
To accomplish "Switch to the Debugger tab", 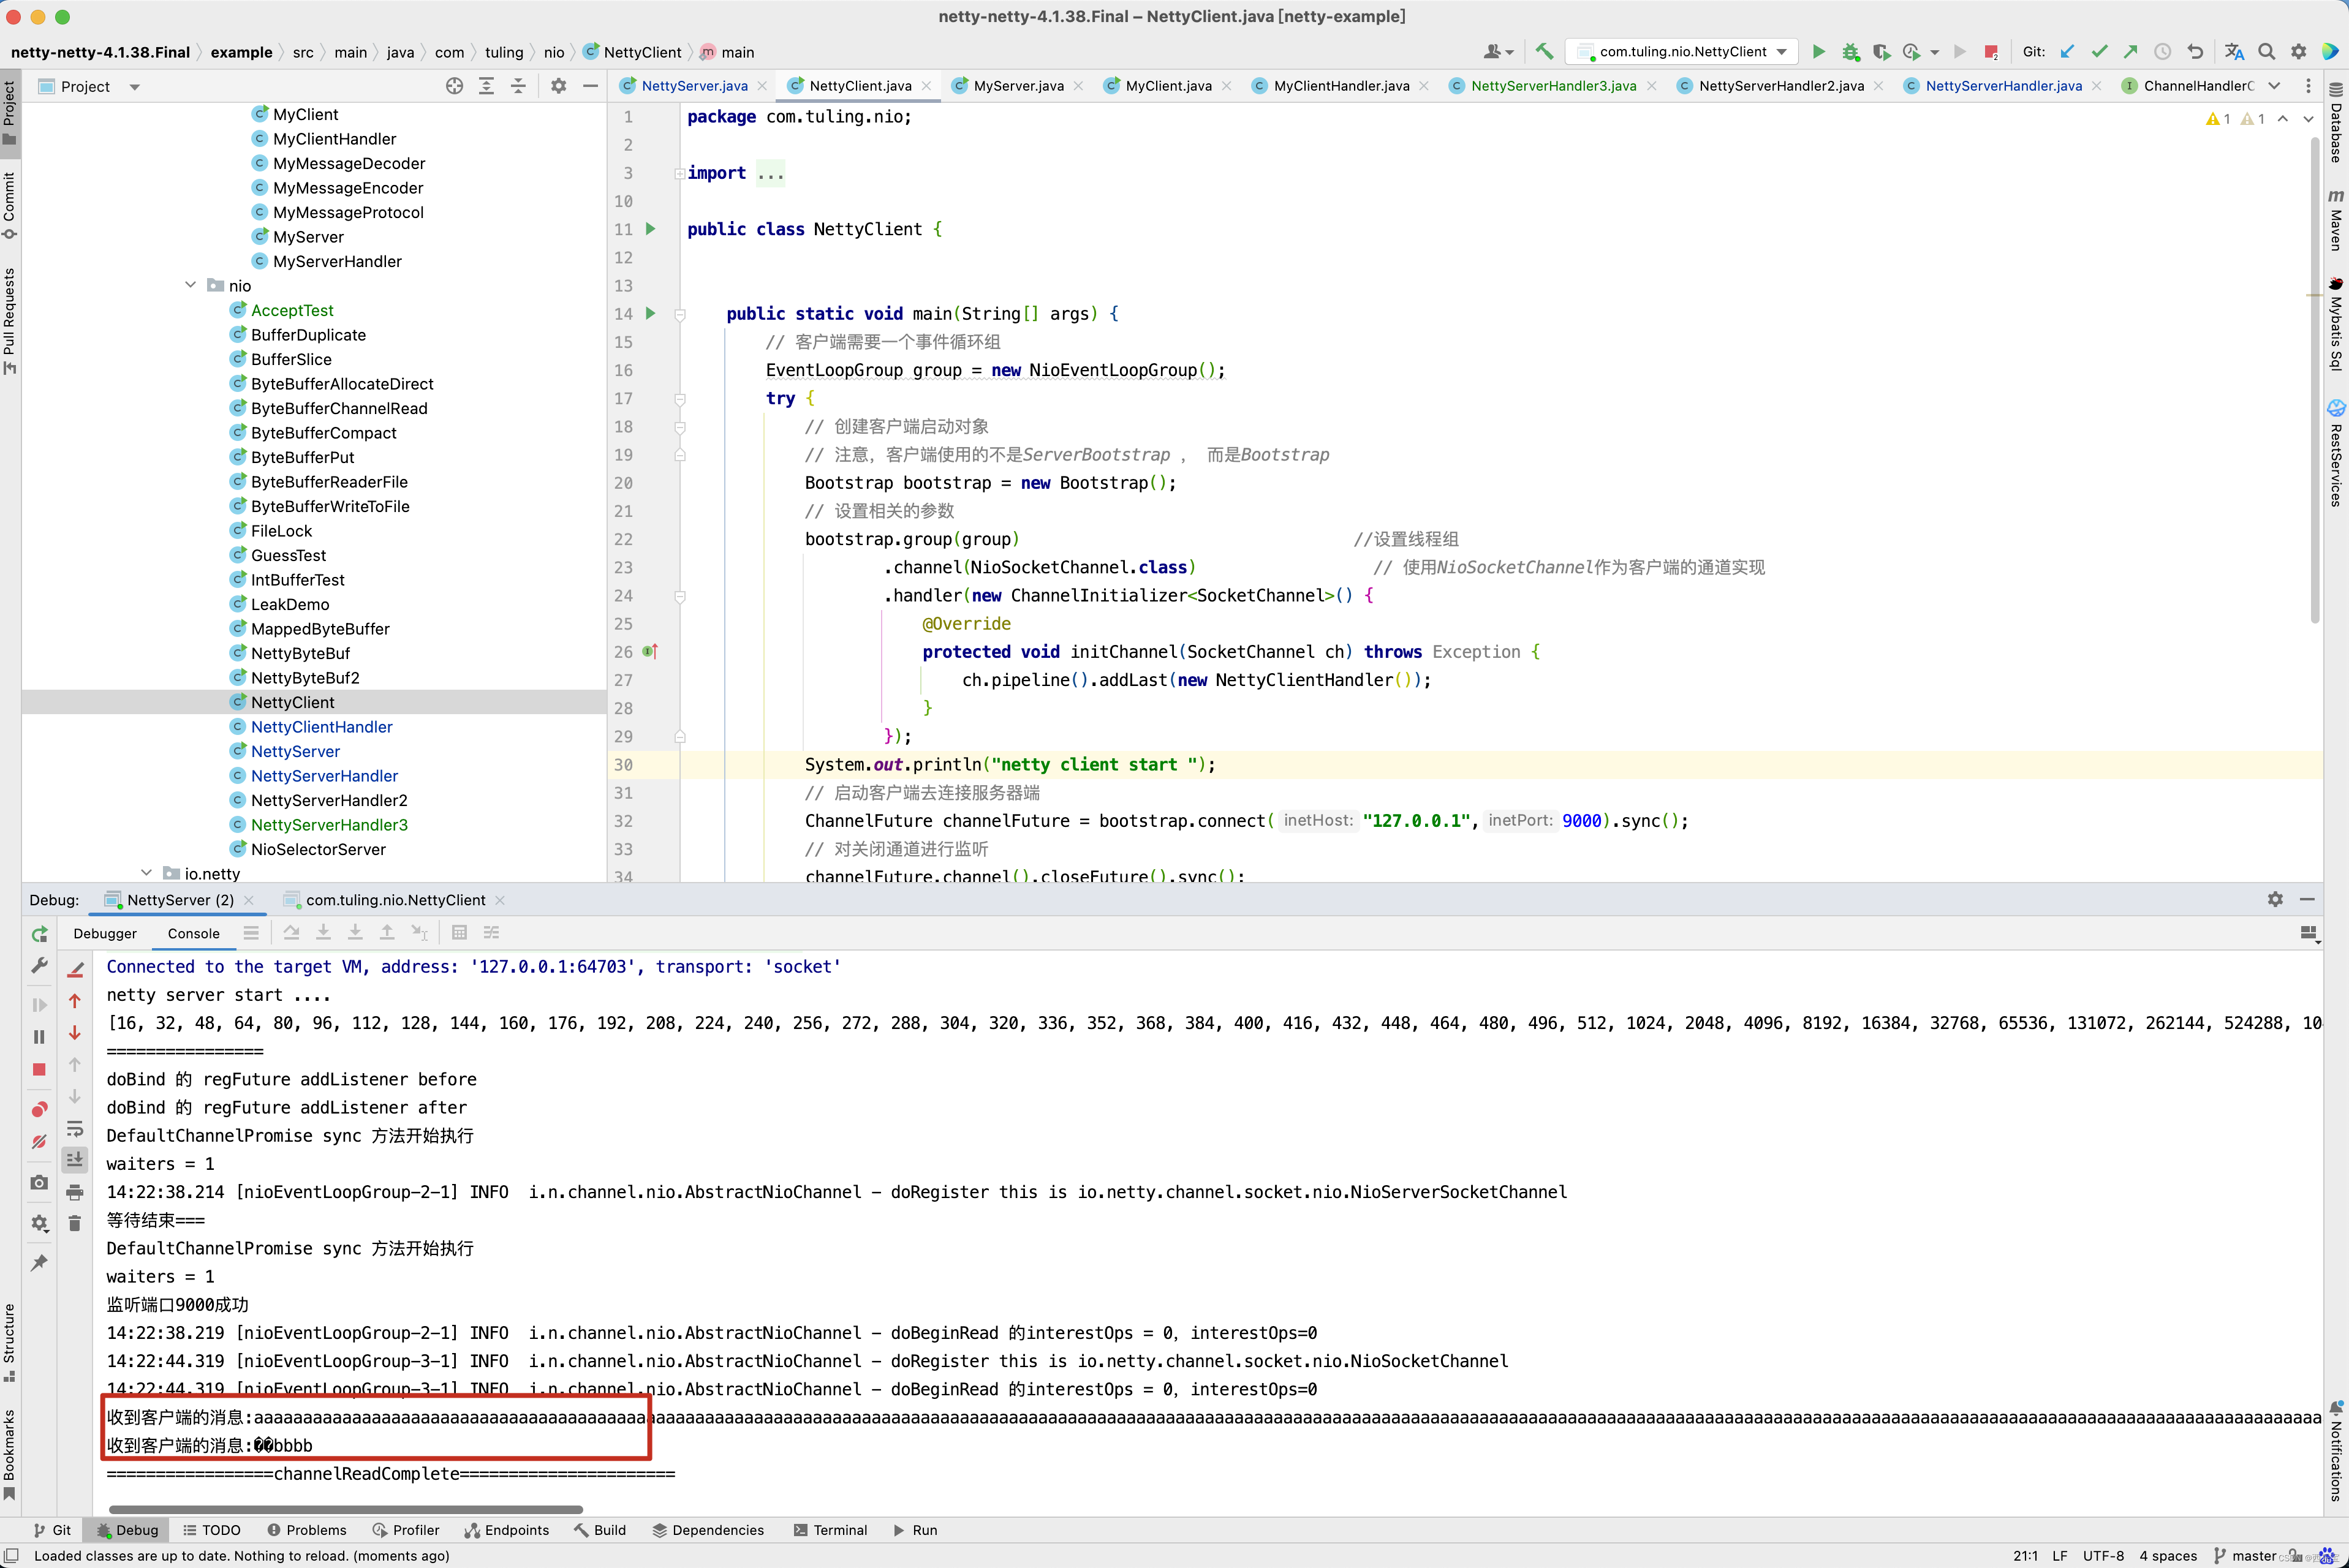I will click(105, 933).
